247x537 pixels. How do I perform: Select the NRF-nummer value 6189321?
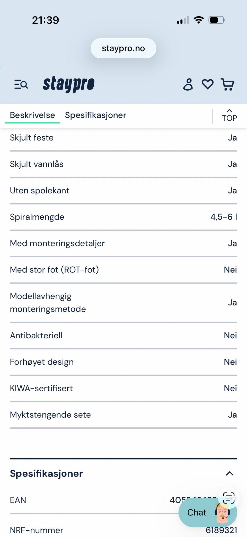point(222,530)
